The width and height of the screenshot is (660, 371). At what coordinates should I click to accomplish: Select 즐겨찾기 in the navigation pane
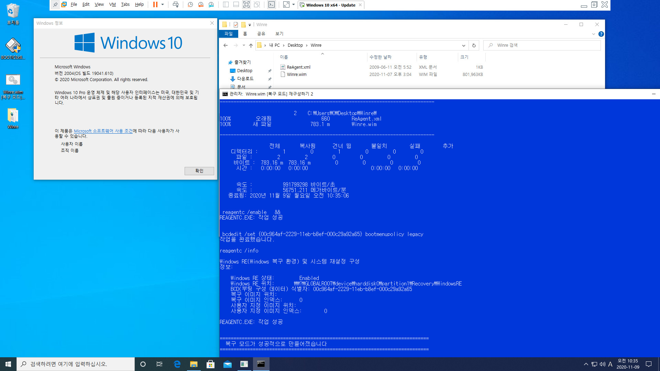pyautogui.click(x=242, y=62)
